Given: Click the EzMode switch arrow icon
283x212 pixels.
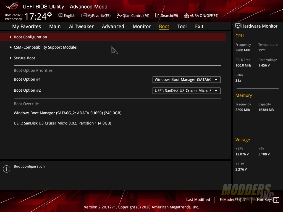Looking at the screenshot, I should (x=243, y=200).
